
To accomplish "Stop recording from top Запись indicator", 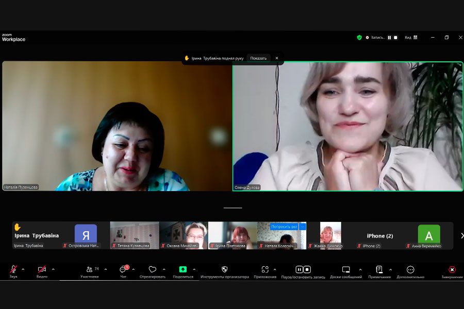I will coord(395,38).
